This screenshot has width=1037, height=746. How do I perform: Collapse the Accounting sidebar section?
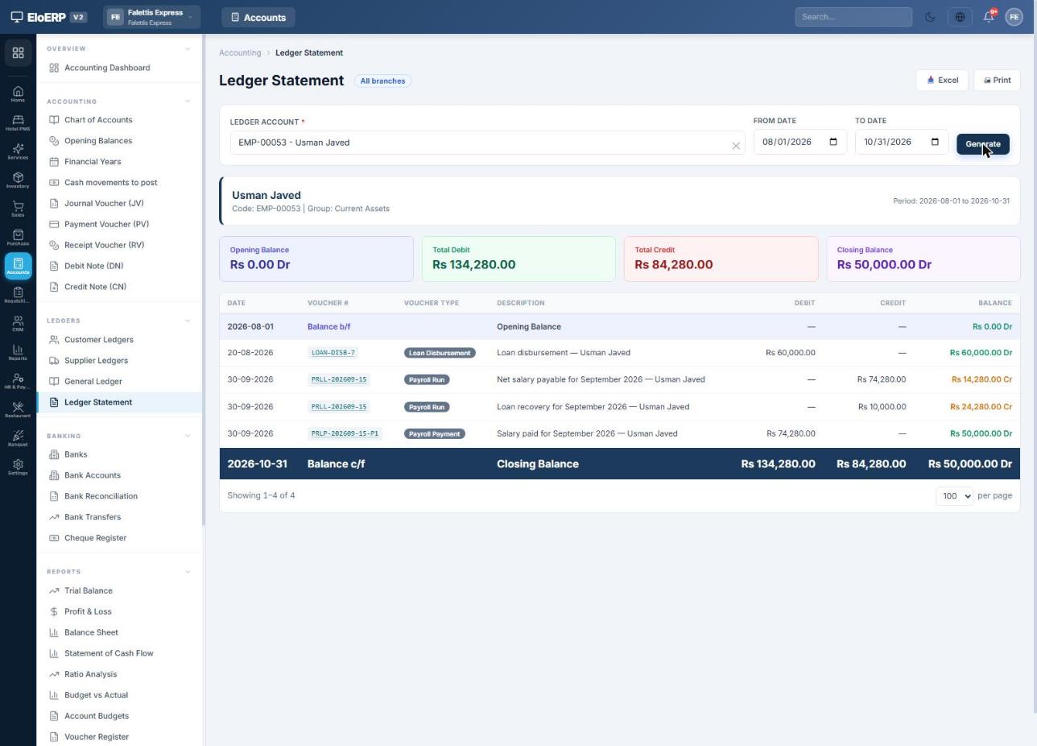coord(188,102)
